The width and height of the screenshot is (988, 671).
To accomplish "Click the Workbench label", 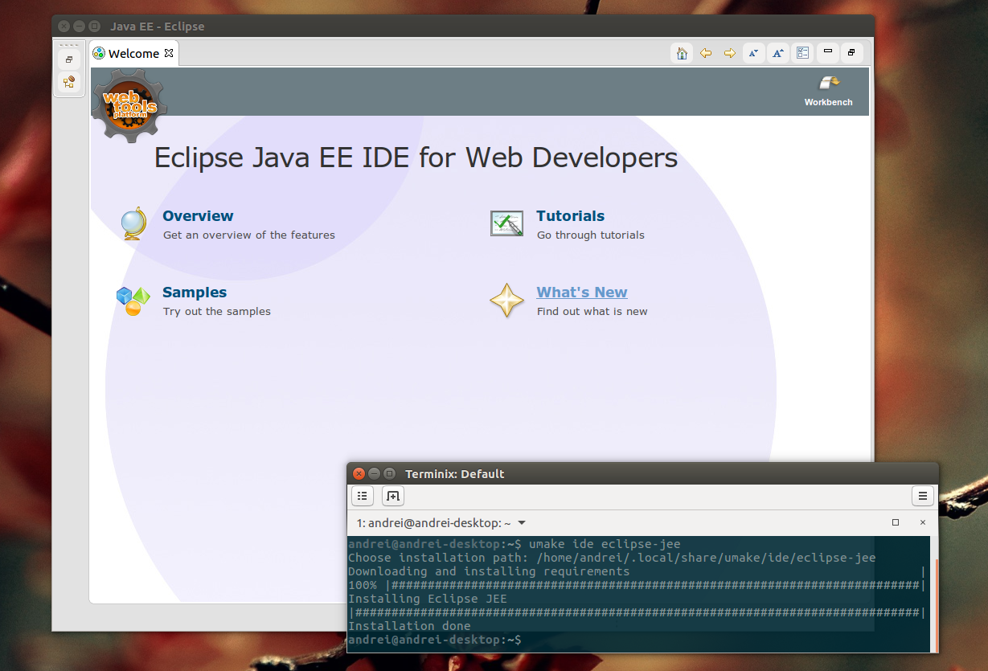I will (x=829, y=102).
